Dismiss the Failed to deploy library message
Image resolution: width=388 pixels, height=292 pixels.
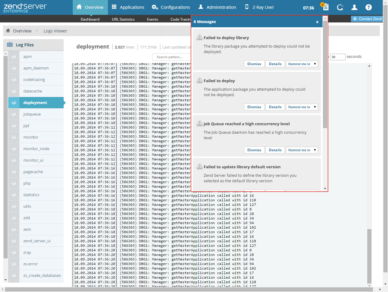coord(254,64)
